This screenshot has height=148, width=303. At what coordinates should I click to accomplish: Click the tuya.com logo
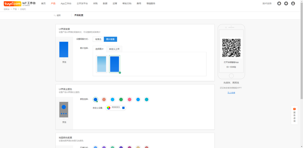pos(12,4)
